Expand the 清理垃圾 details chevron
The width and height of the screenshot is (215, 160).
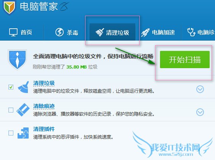tap(200, 89)
